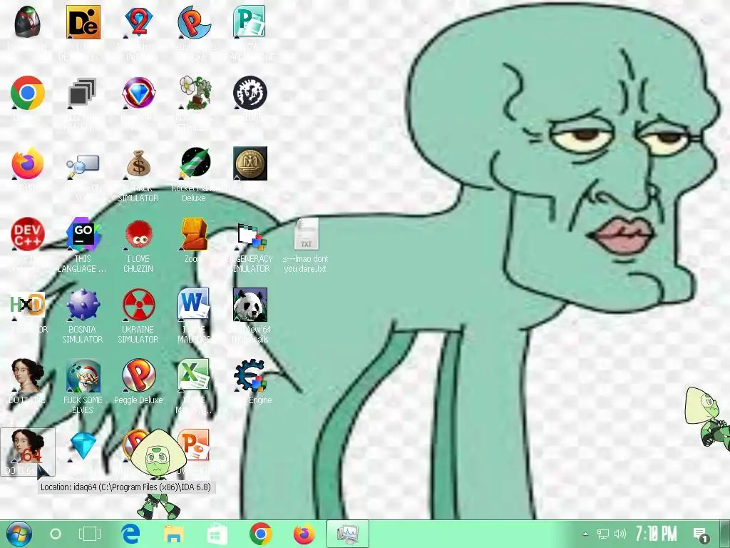This screenshot has height=548, width=730.
Task: Open the BOSNIA SIMULATOR mine icon
Action: 83,305
